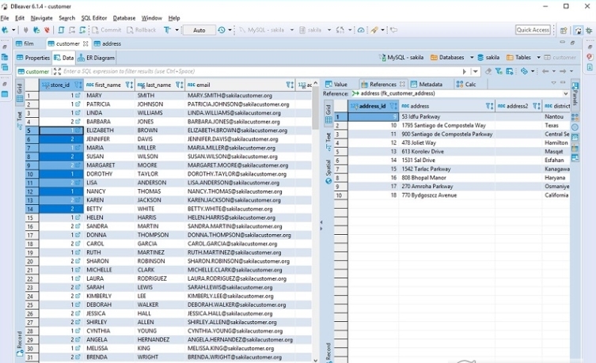Click the expand filter panel icon
The width and height of the screenshot is (596, 363).
(57, 71)
